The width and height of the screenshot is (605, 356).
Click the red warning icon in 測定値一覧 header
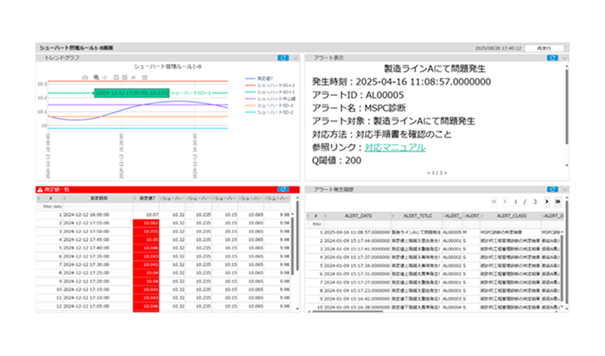(x=40, y=188)
